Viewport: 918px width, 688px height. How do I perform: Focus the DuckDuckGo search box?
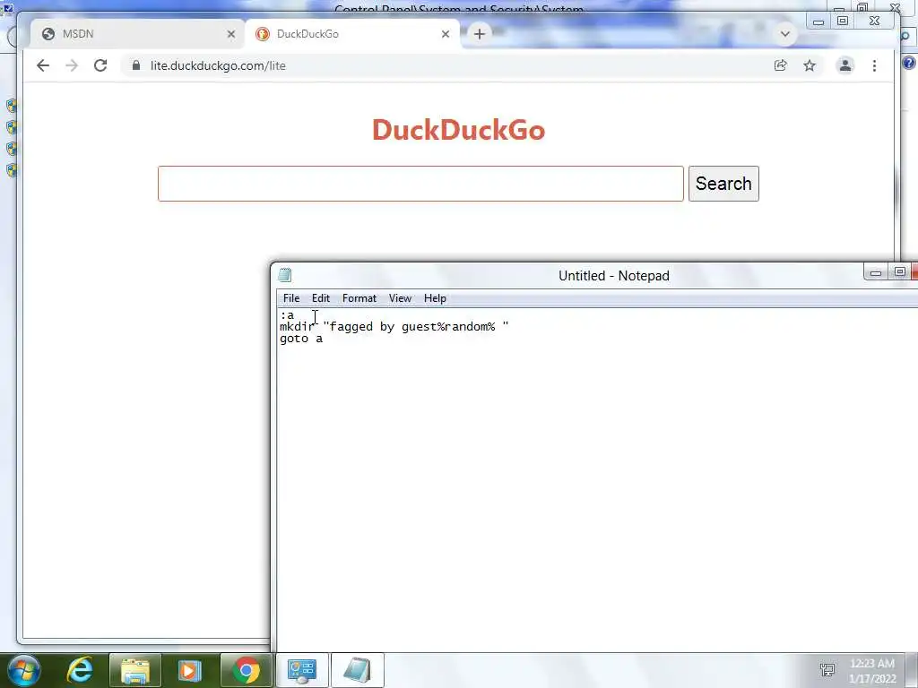[420, 184]
